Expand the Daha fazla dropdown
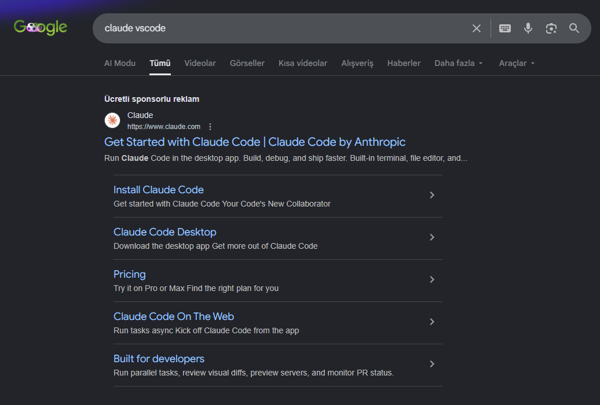Screen dimensions: 600x405 tap(459, 63)
